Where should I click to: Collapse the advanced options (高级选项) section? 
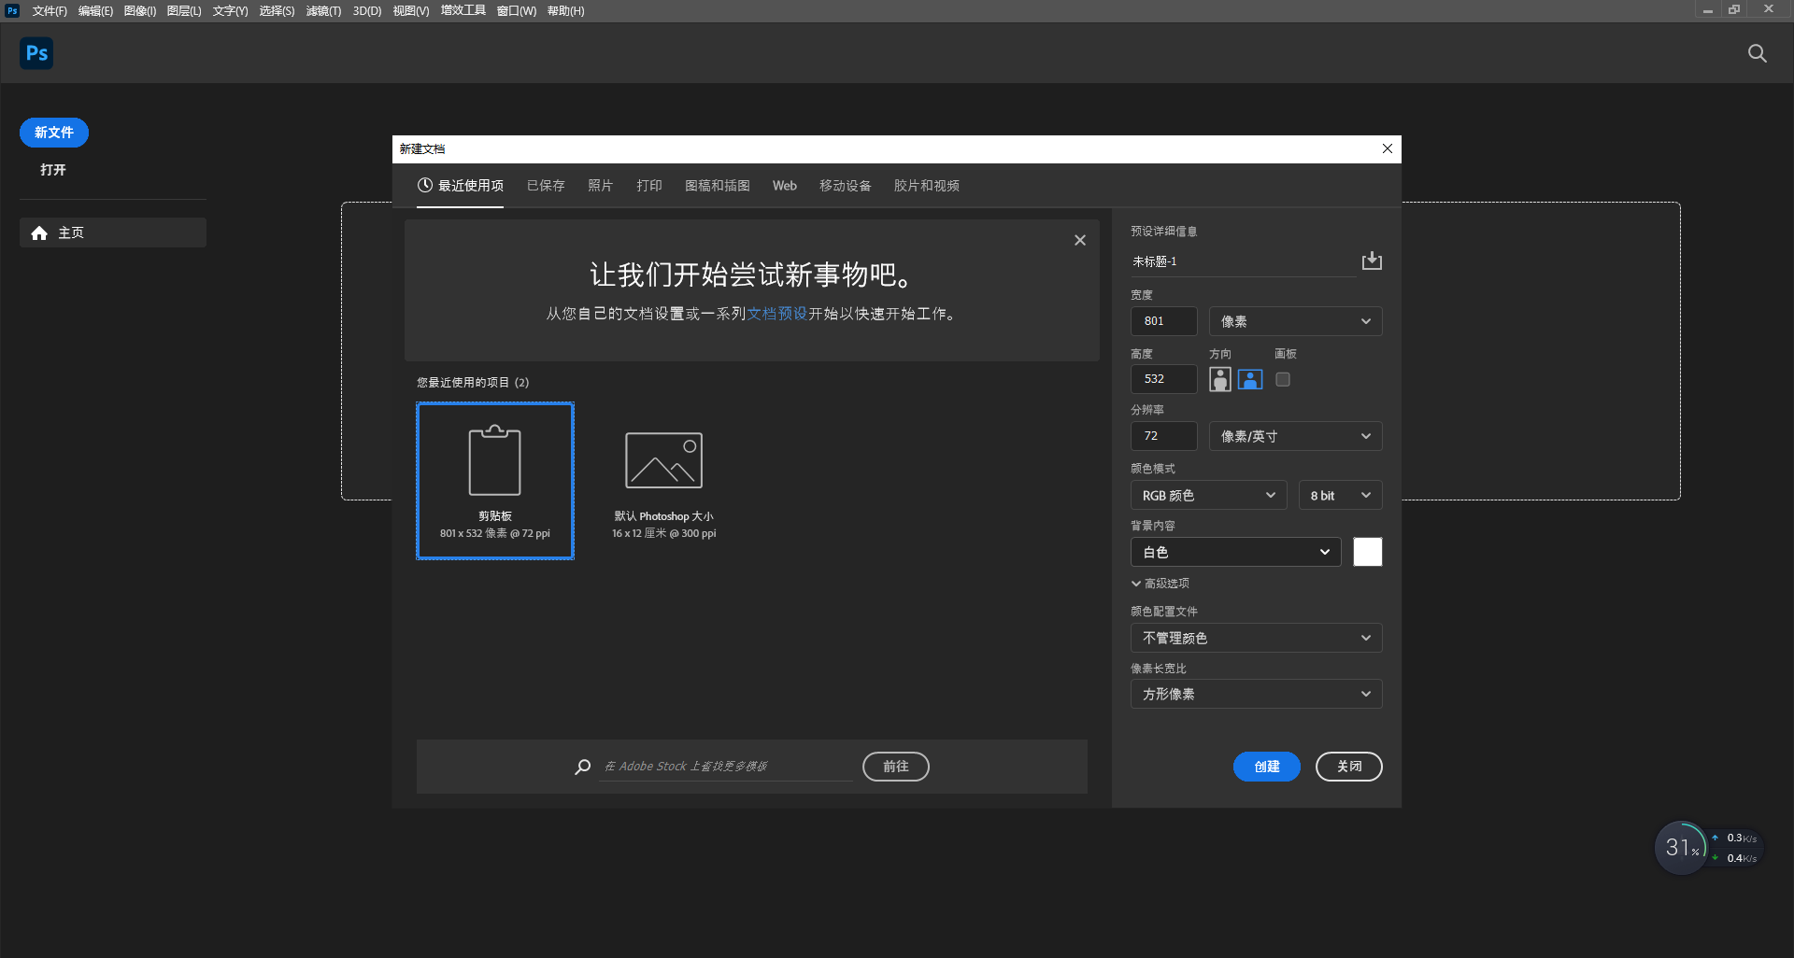tap(1160, 584)
